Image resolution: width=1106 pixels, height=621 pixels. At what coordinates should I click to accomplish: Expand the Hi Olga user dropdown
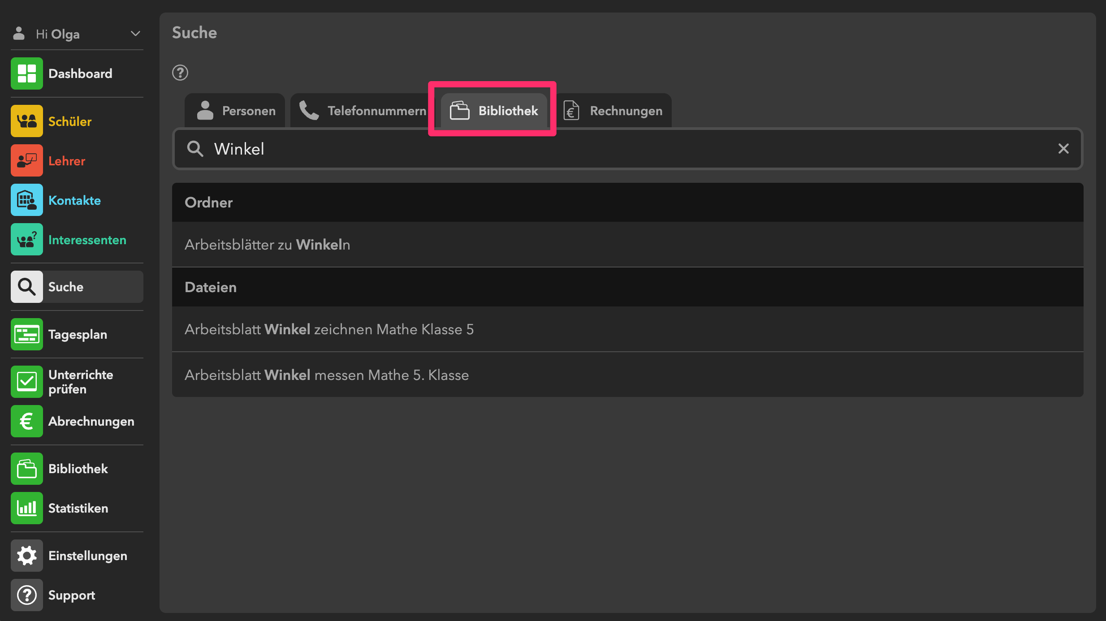[135, 34]
